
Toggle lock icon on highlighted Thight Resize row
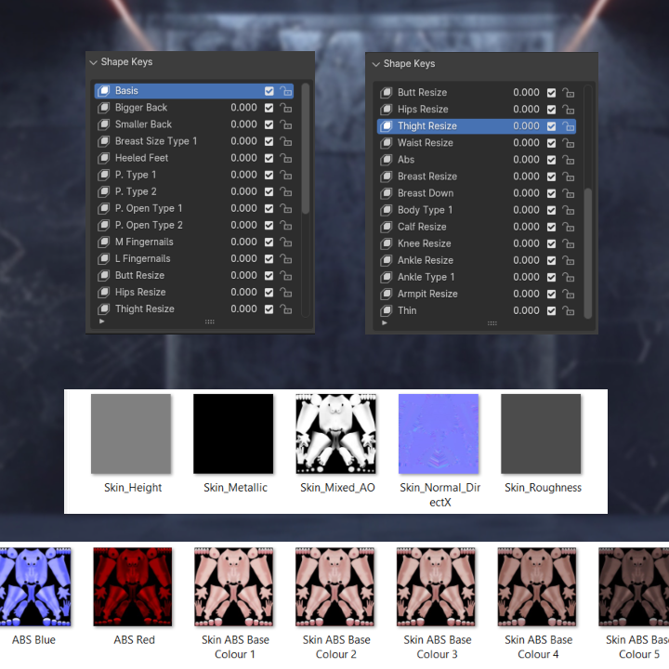[x=569, y=126]
